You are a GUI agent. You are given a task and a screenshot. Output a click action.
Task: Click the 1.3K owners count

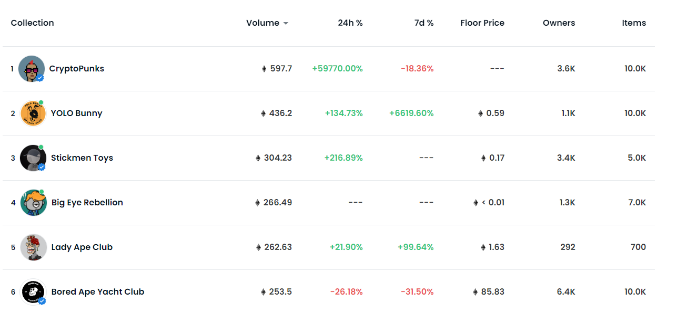tap(567, 203)
